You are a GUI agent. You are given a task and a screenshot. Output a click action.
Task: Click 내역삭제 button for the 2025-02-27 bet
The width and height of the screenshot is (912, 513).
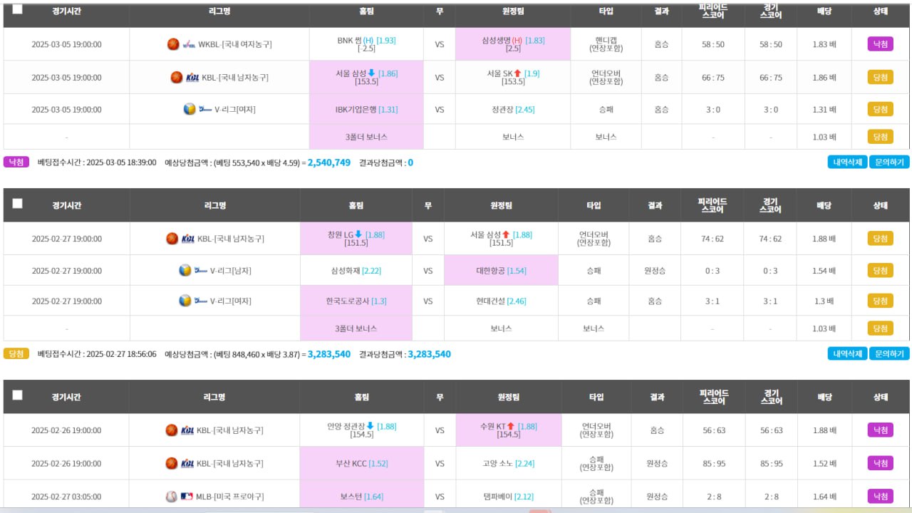(x=847, y=353)
